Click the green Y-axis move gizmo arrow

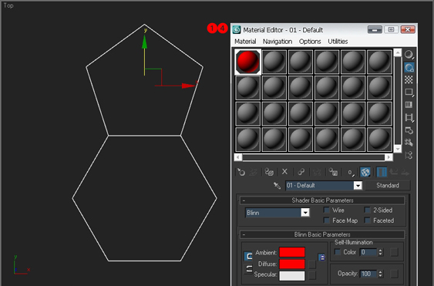(x=144, y=42)
